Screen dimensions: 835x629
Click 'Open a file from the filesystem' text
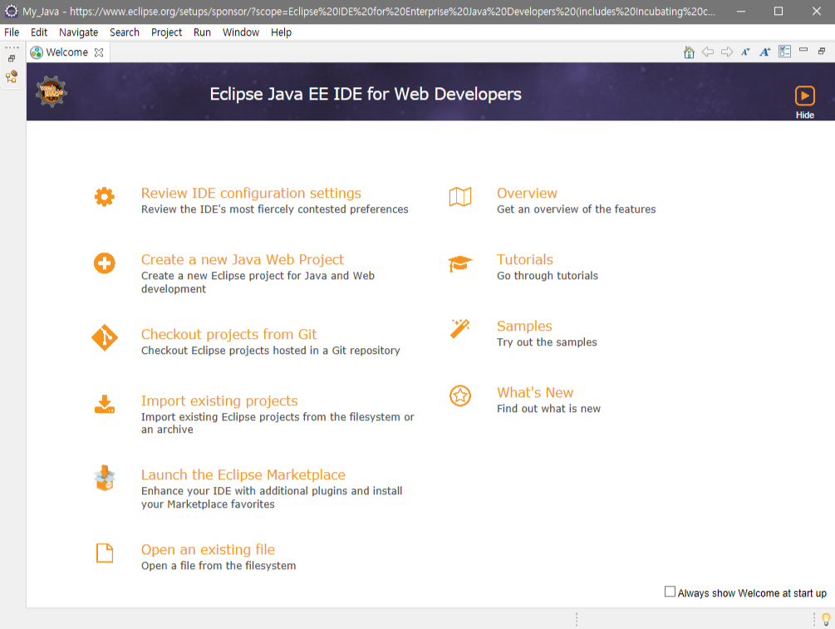(x=219, y=566)
